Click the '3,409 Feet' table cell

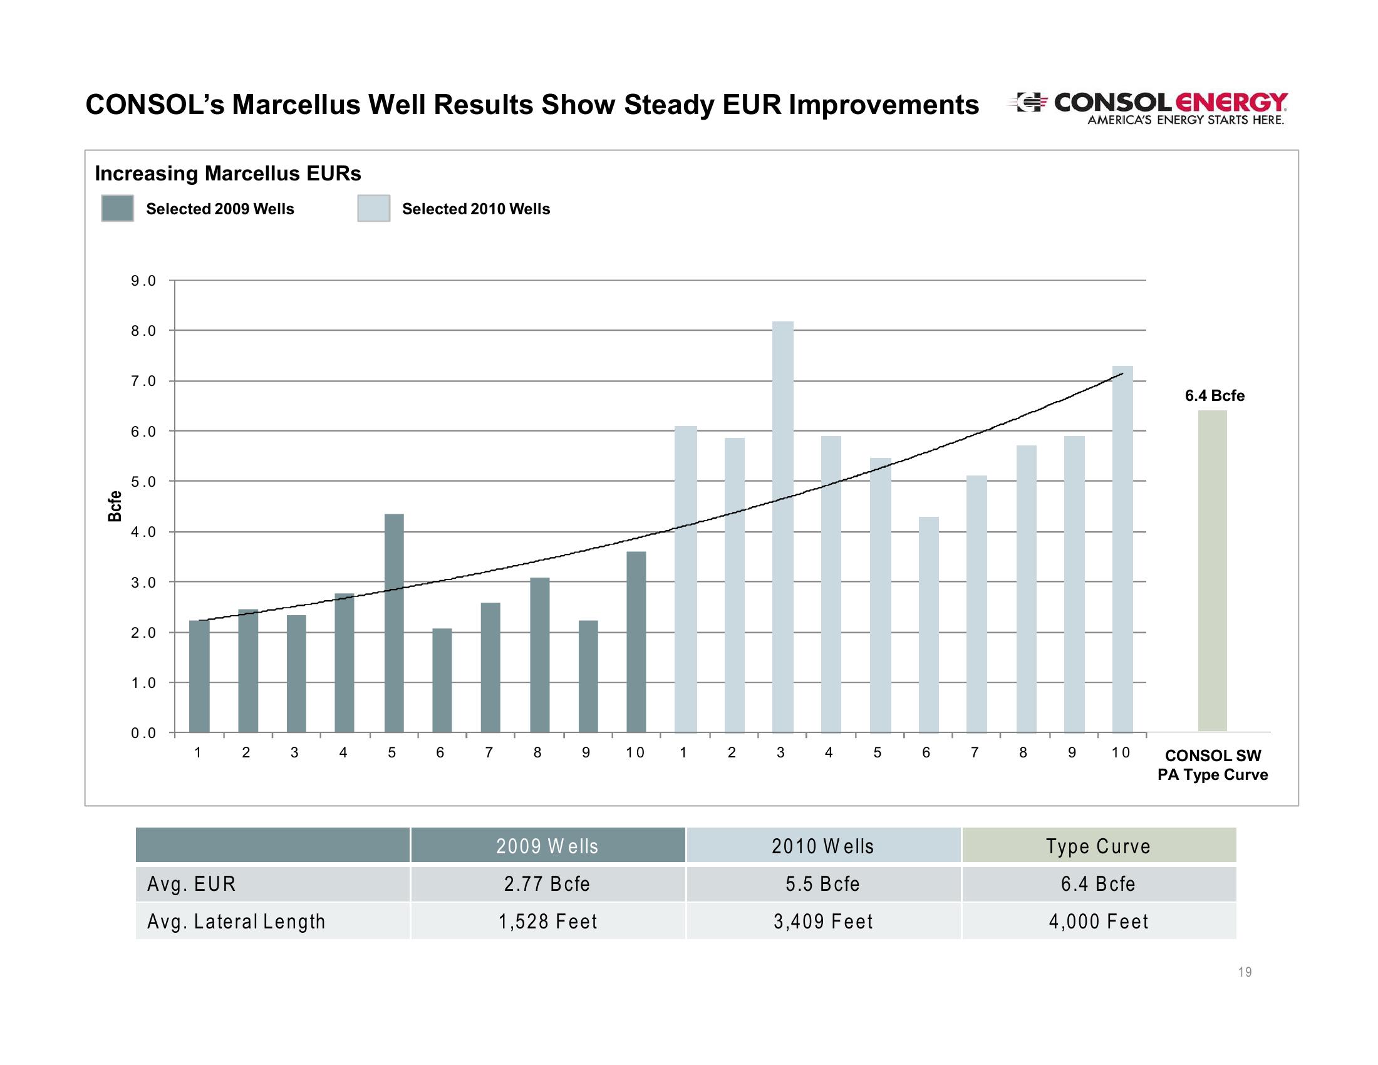click(824, 921)
